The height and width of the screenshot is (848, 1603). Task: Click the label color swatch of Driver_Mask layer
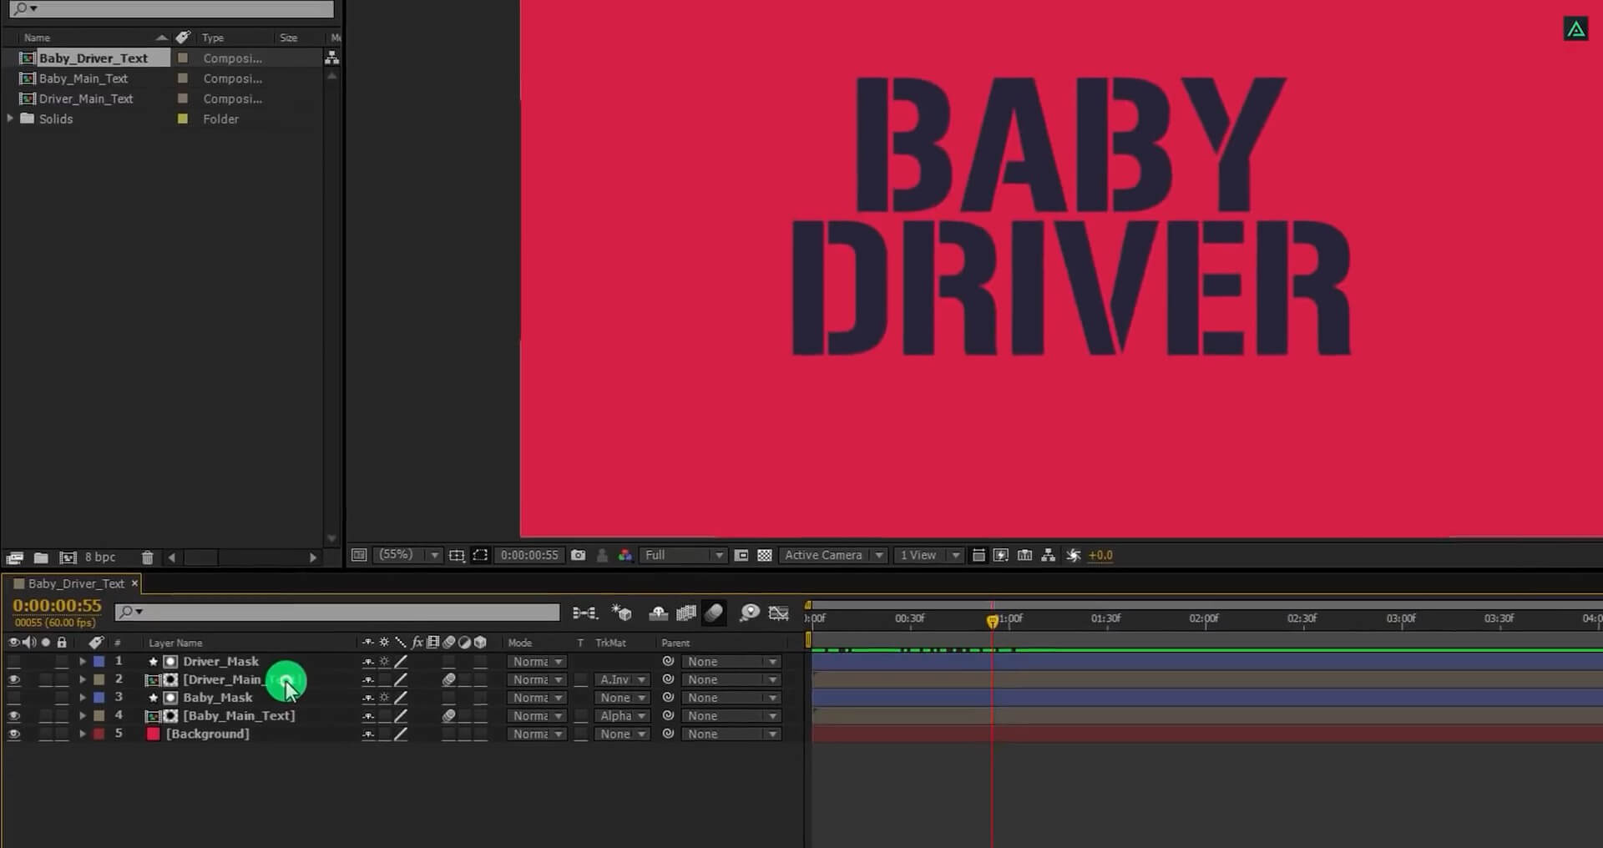(99, 661)
